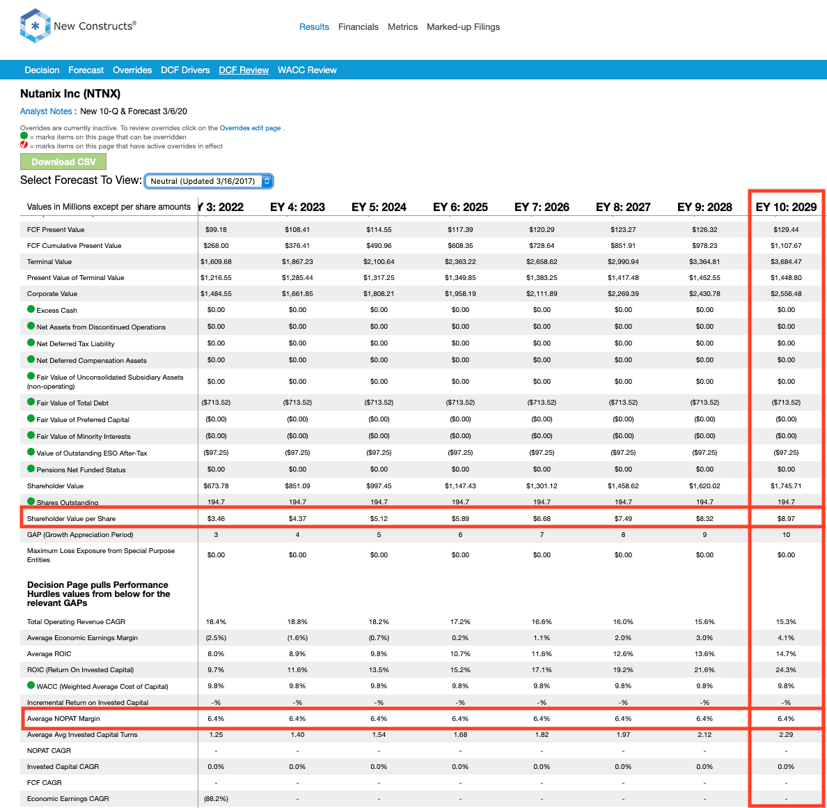Select the DCF Review menu item
The width and height of the screenshot is (827, 808).
click(244, 70)
